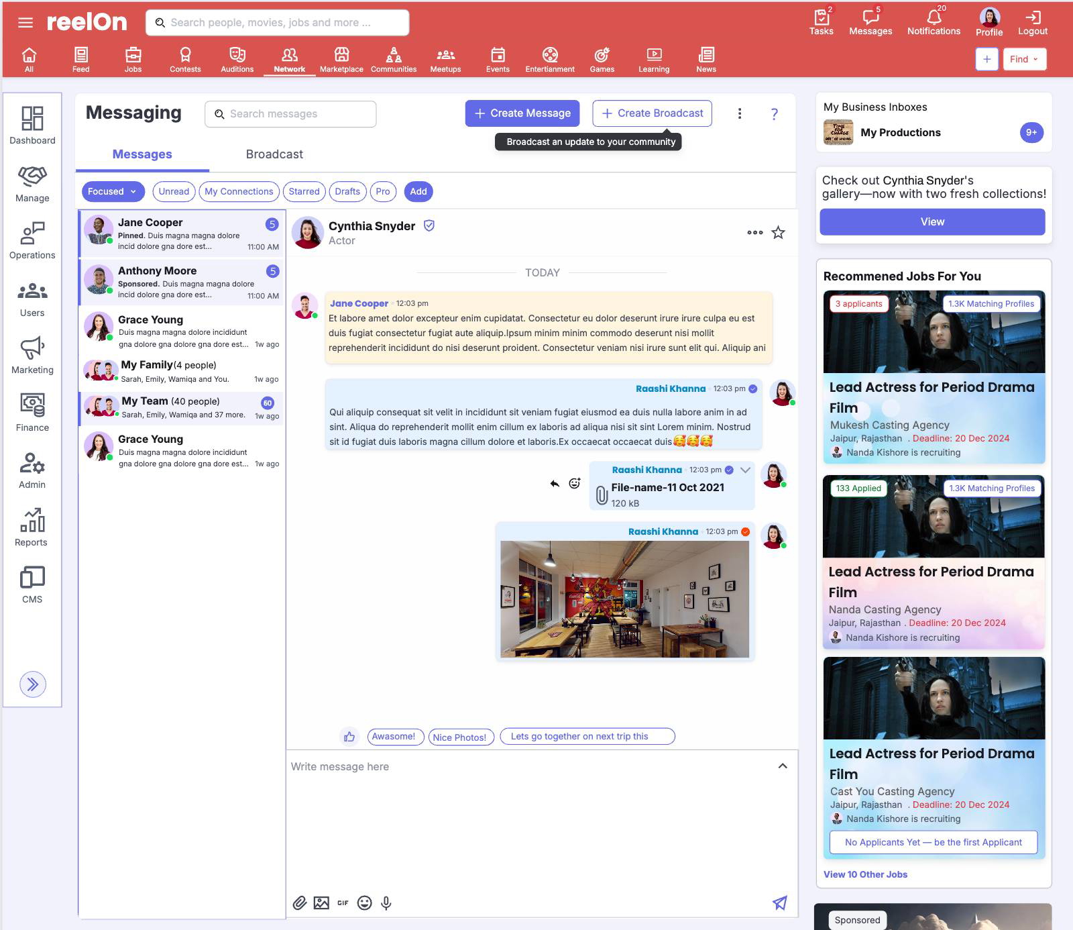Viewport: 1073px width, 930px height.
Task: Select the All tab in top navigation
Action: click(x=29, y=59)
